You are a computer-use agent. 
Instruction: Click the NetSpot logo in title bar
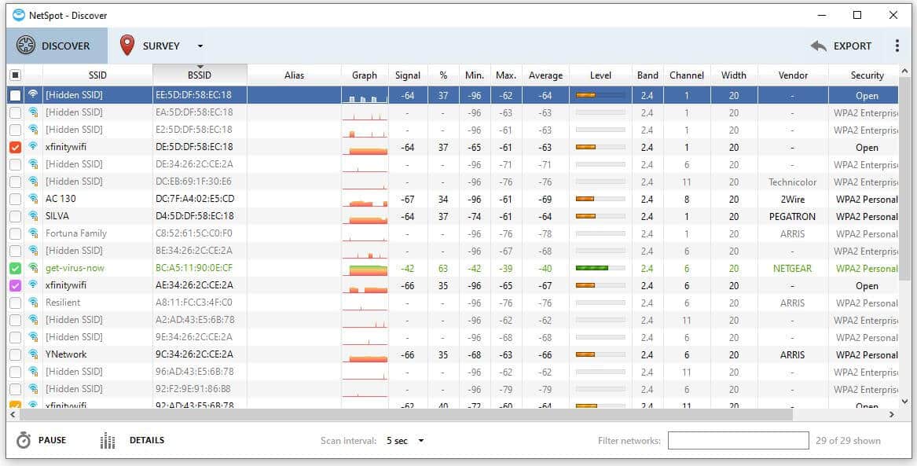[x=19, y=15]
